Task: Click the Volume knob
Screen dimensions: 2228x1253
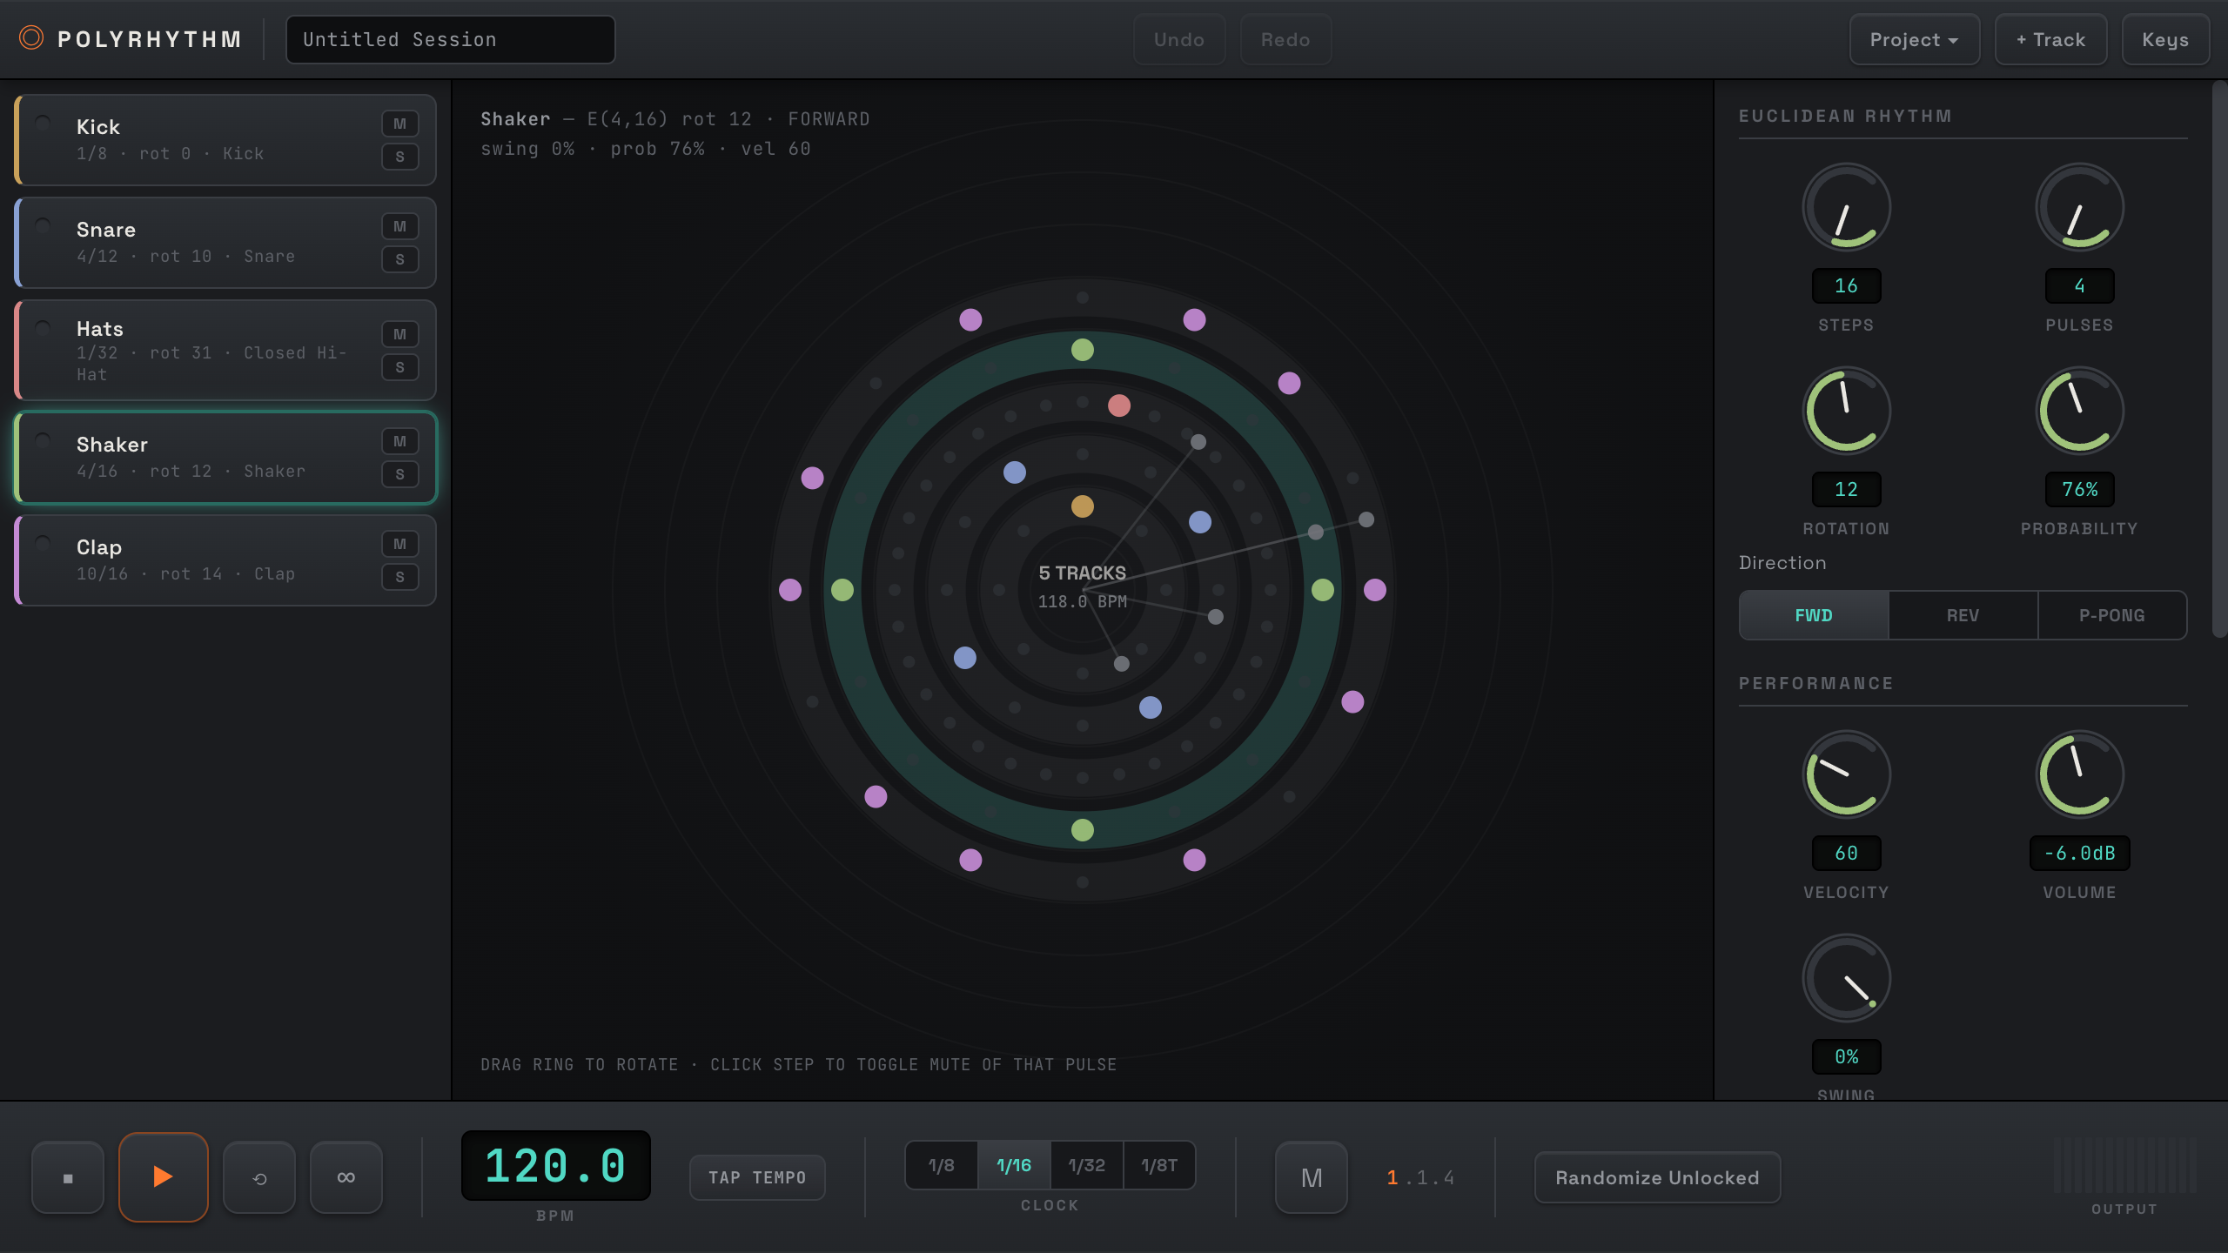Action: 2079,774
